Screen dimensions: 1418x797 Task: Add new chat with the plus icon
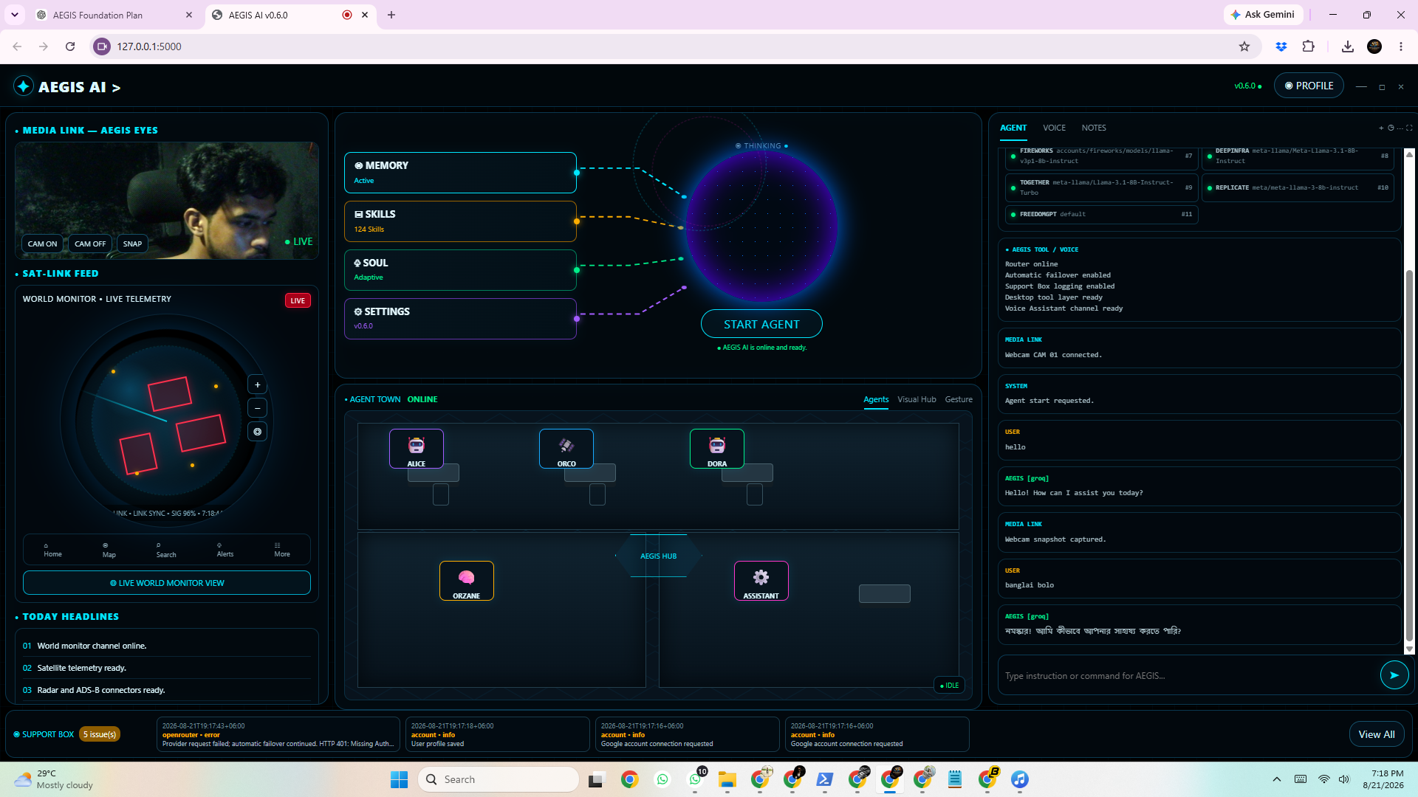(x=1381, y=128)
